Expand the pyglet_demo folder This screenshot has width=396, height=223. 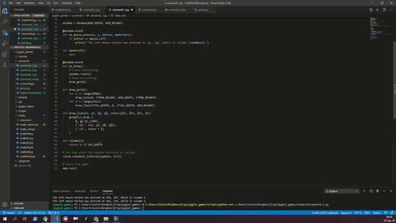(x=26, y=107)
